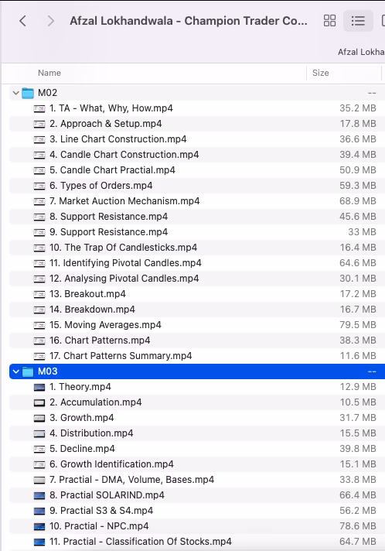Select the list view button

click(x=358, y=21)
